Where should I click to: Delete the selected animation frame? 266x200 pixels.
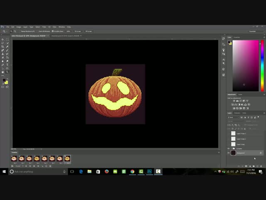click(x=50, y=166)
